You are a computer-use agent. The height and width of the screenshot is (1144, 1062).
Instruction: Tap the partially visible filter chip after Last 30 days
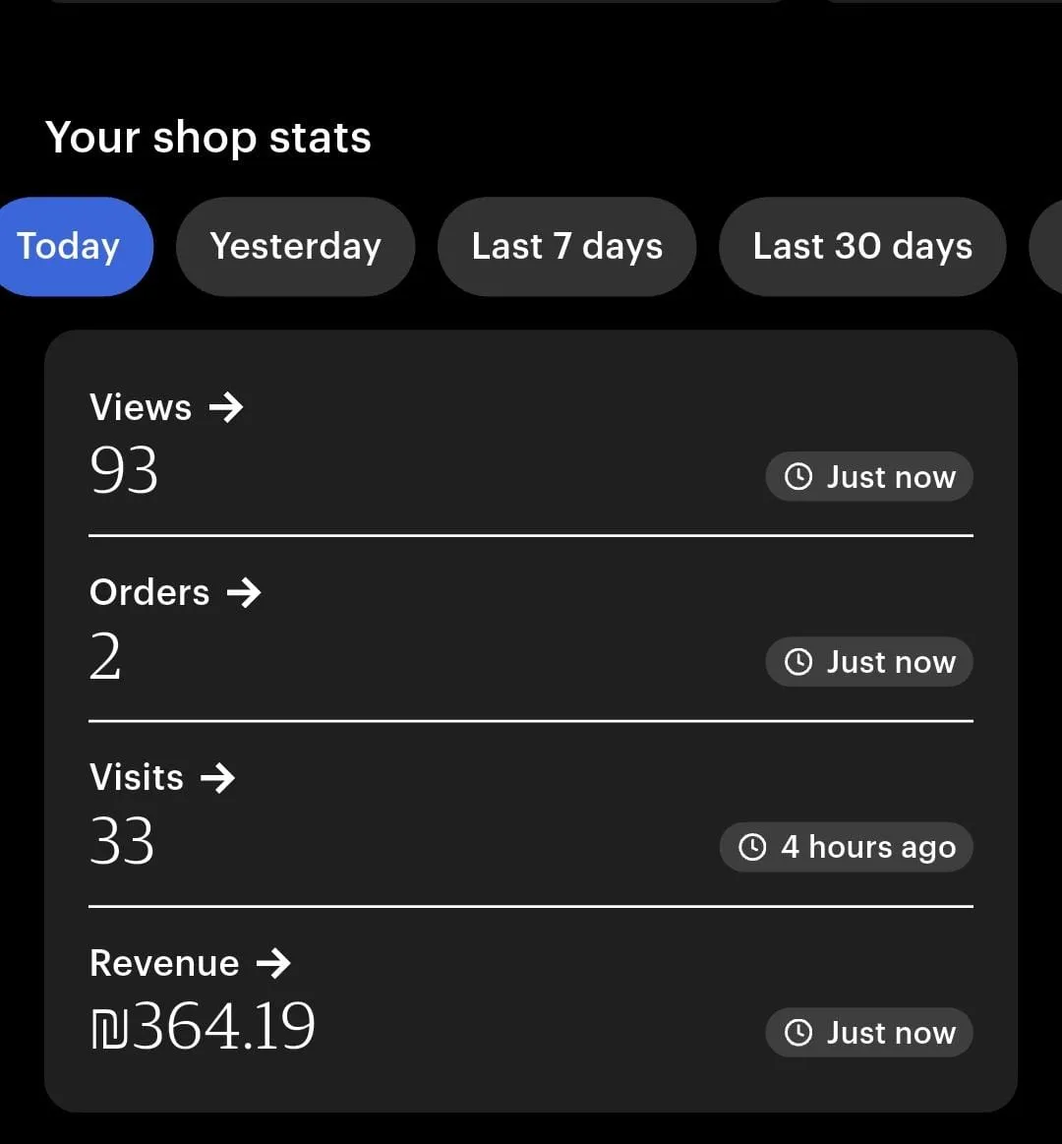coord(1046,246)
